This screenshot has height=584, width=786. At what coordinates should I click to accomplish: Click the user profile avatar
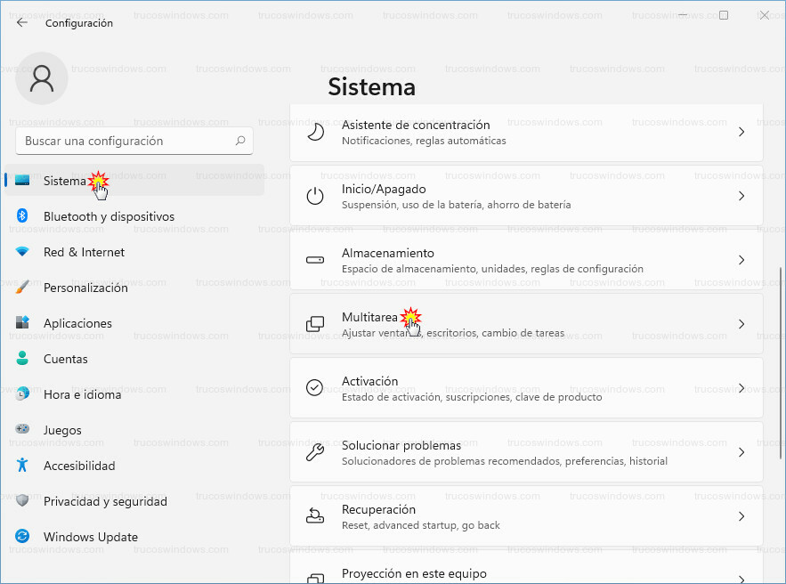click(x=42, y=78)
